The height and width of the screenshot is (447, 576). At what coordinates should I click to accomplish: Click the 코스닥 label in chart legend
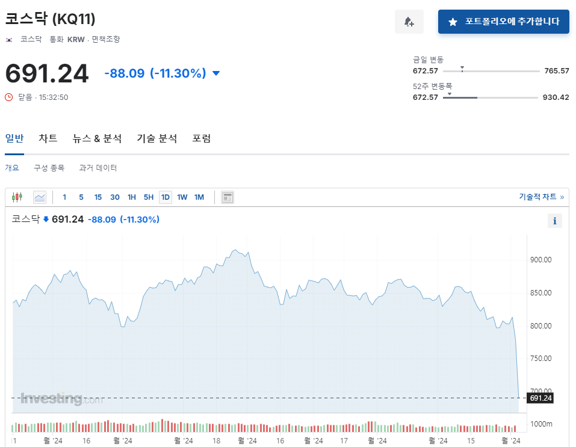pos(26,219)
